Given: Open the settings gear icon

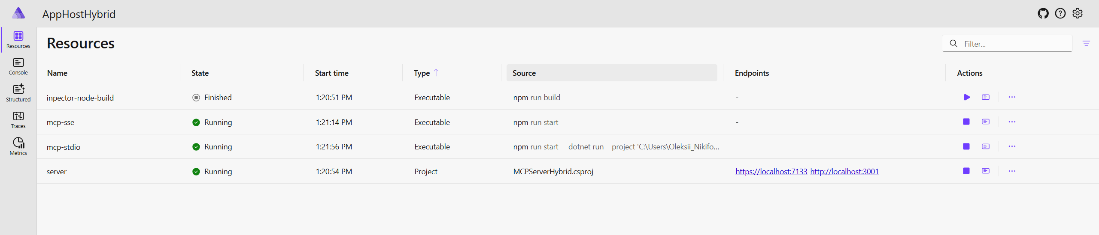Looking at the screenshot, I should point(1078,14).
